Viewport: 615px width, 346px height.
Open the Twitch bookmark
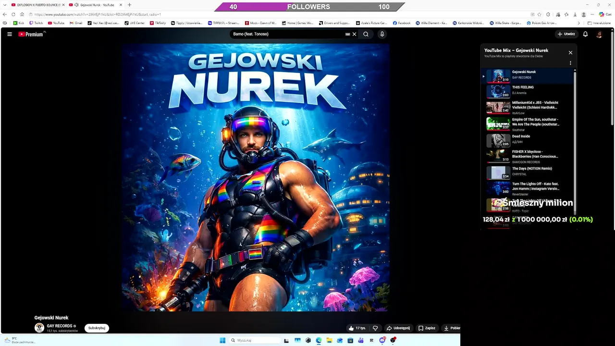36,23
